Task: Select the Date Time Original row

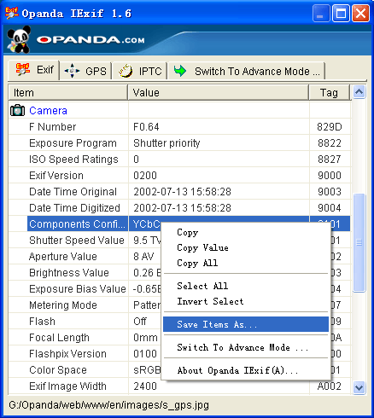Action: (179, 192)
